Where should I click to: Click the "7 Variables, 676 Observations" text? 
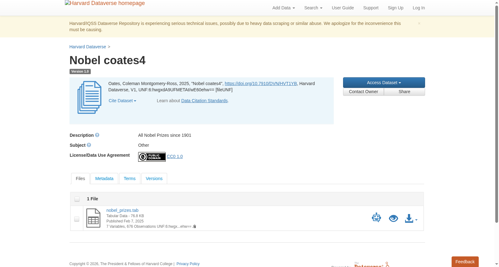[131, 226]
